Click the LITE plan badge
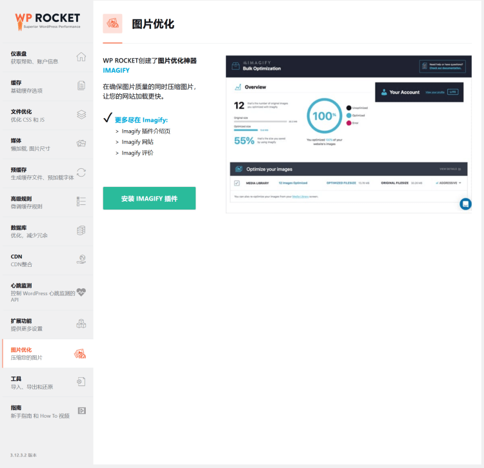484x468 pixels. point(452,92)
